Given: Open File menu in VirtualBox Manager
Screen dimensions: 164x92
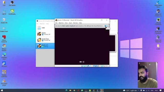Looking at the screenshot, I should (x=37, y=24).
